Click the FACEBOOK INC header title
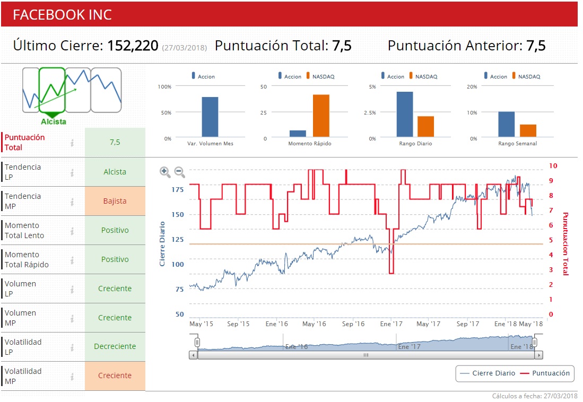Screen dimensions: 583x402 point(62,15)
